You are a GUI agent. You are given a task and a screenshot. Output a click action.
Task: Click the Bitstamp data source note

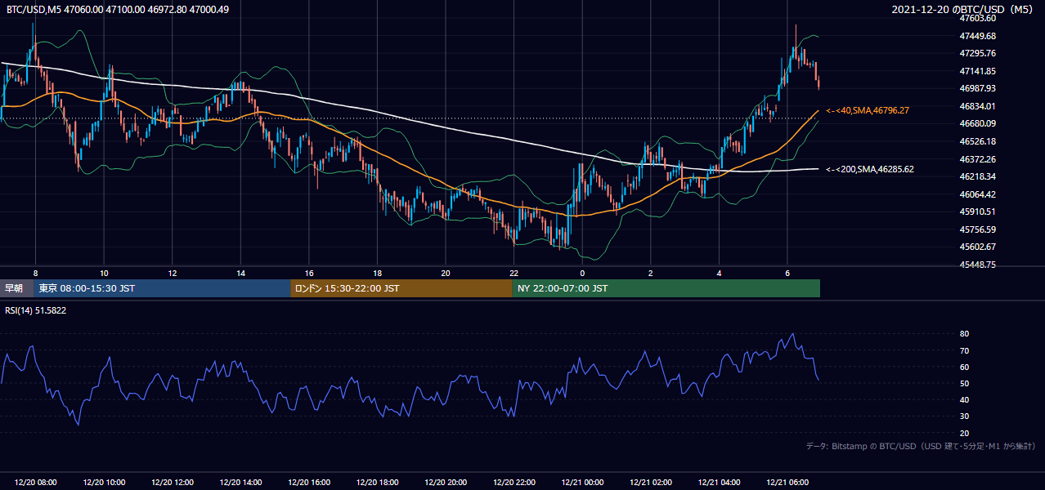tap(921, 446)
